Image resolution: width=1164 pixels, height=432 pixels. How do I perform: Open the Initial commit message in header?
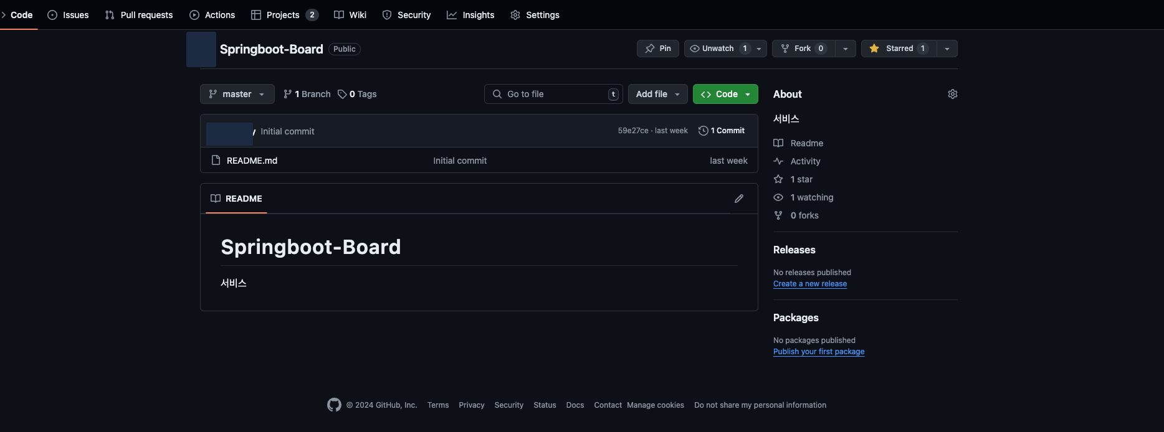287,131
